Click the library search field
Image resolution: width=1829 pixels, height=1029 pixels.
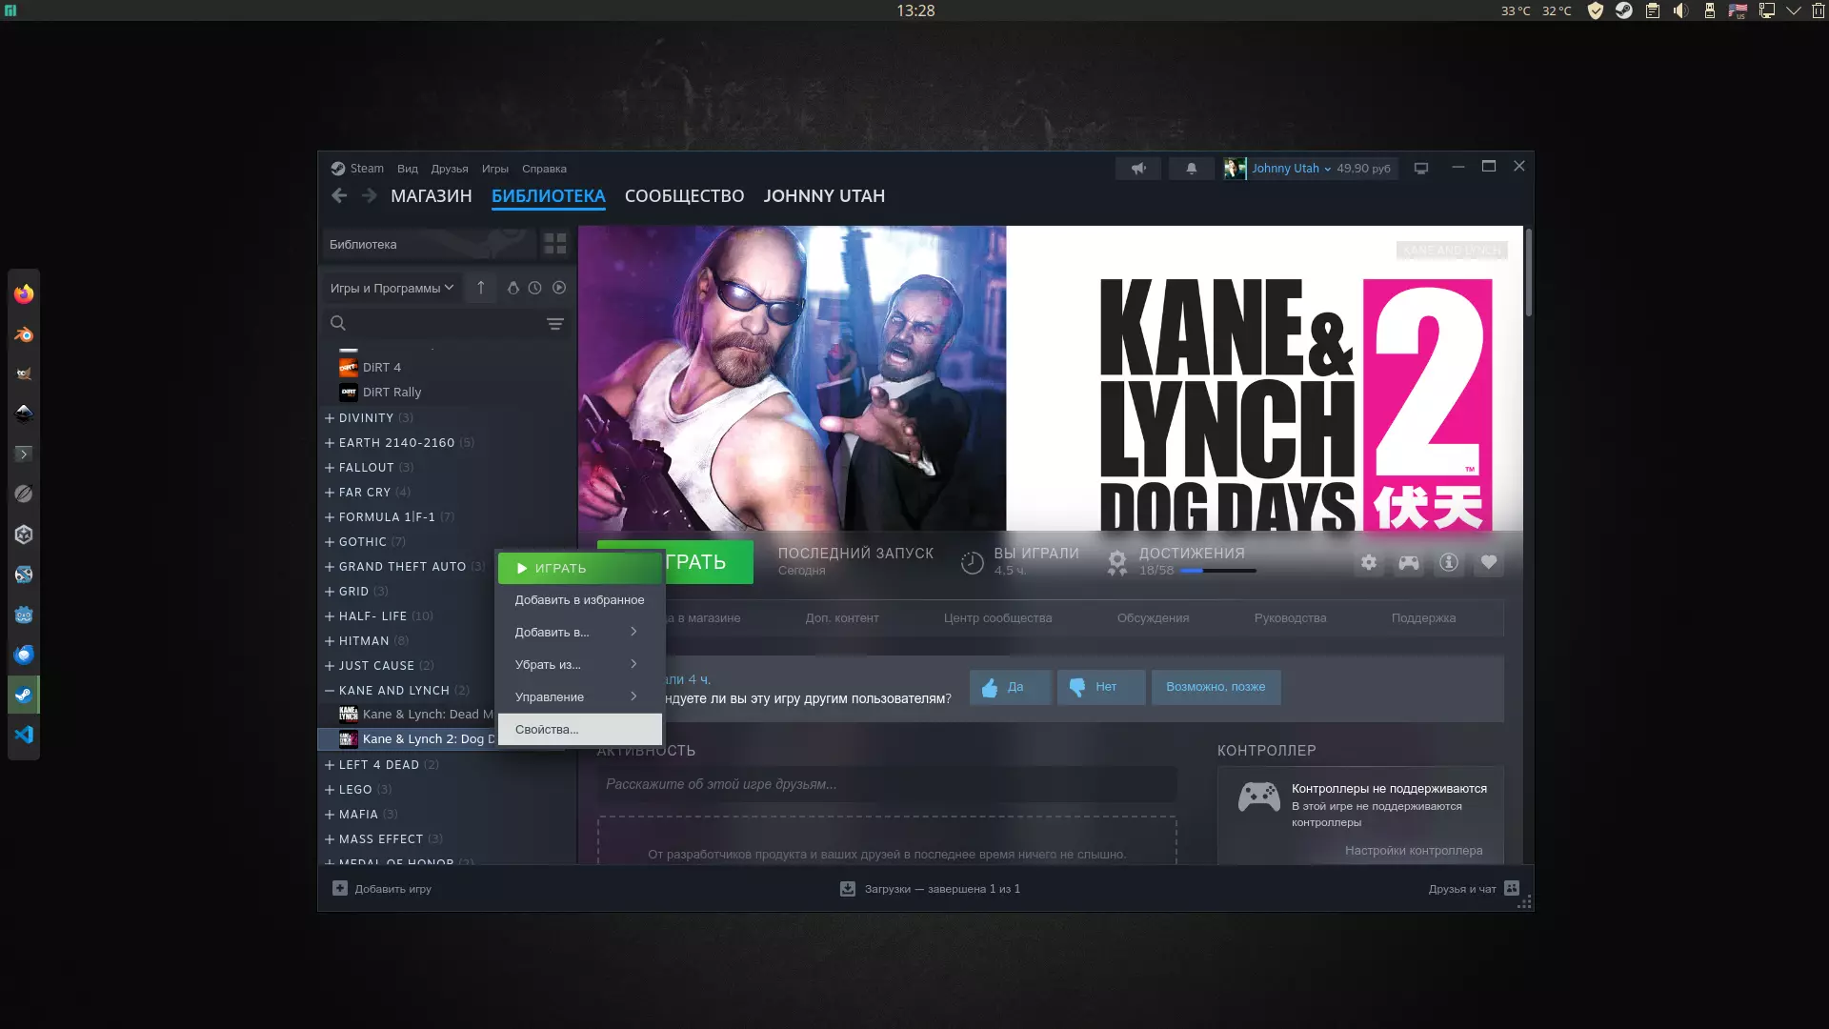438,324
